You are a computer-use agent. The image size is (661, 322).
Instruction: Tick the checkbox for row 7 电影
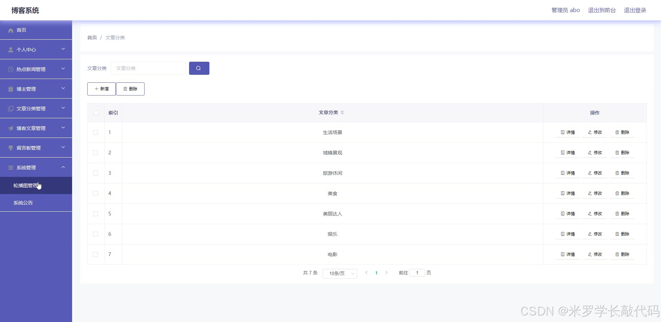[96, 254]
